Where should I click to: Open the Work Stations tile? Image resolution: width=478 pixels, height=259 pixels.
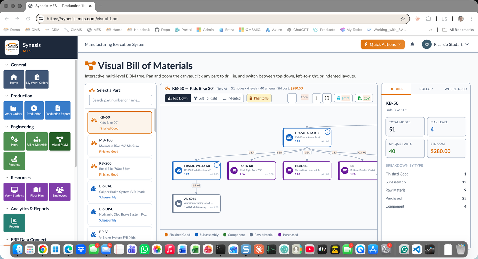coord(14,192)
